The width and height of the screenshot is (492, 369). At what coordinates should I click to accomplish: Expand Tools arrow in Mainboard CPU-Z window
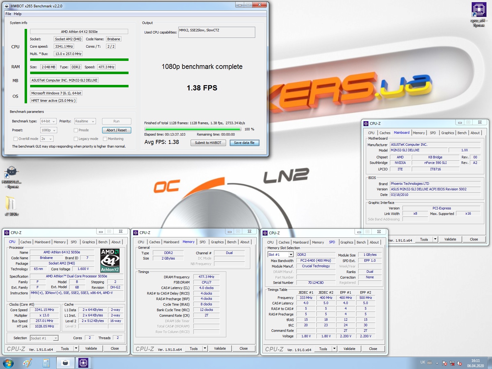point(435,239)
